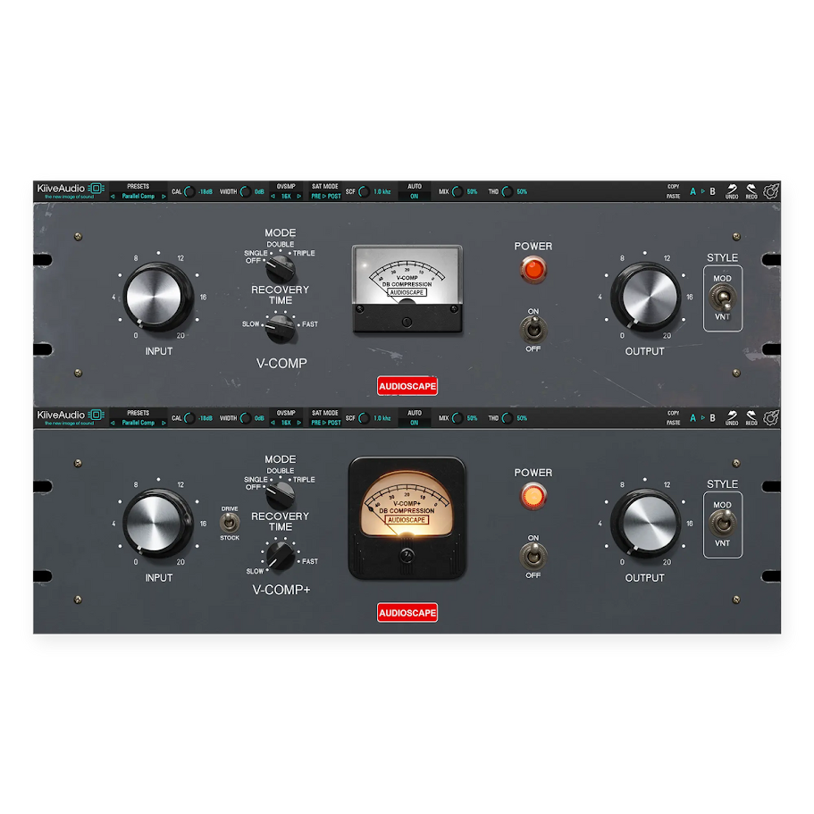Screen dimensions: 814x814
Task: Click the Undo arrow icon in the toolbar
Action: pyautogui.click(x=733, y=190)
